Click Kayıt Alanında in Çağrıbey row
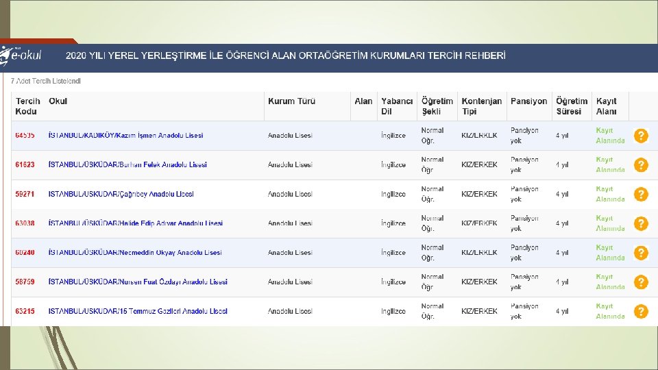 610,194
